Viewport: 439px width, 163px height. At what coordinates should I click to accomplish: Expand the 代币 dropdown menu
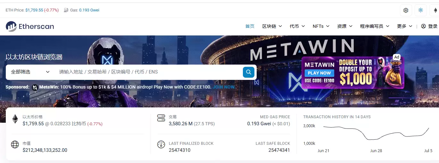pos(297,26)
